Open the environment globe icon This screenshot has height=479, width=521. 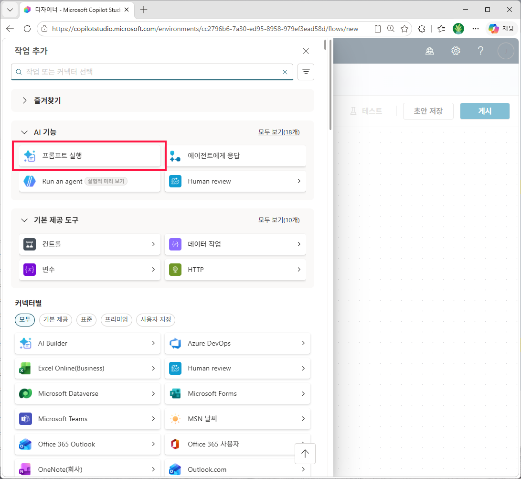(x=430, y=51)
